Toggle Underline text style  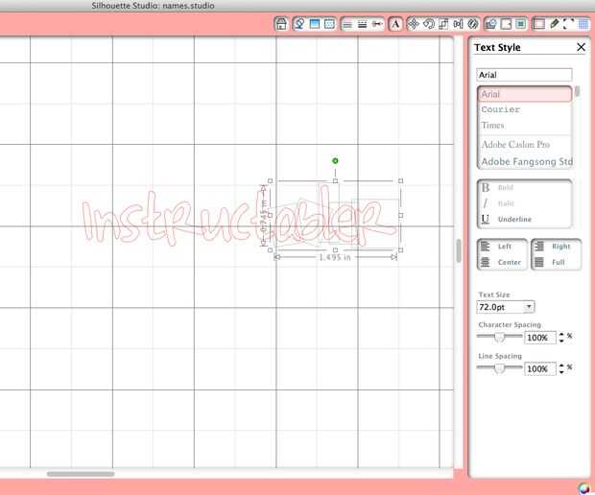click(507, 220)
